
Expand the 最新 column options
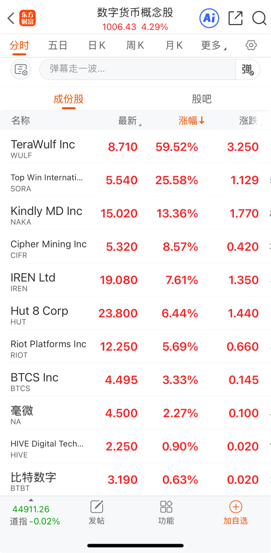coord(129,121)
